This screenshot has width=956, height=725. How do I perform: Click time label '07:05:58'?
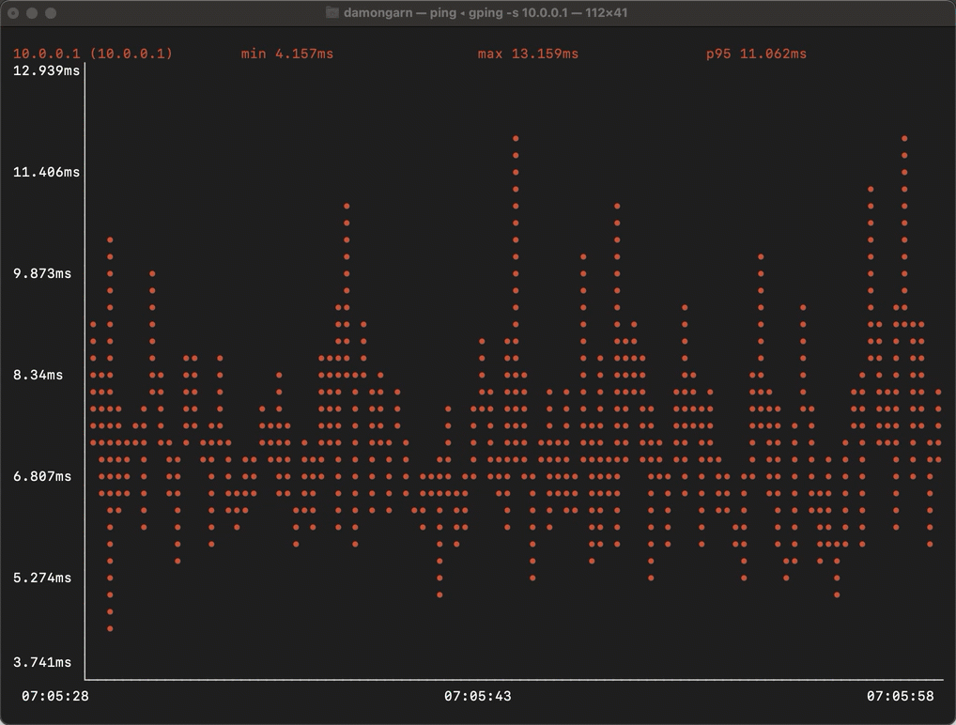coord(900,696)
